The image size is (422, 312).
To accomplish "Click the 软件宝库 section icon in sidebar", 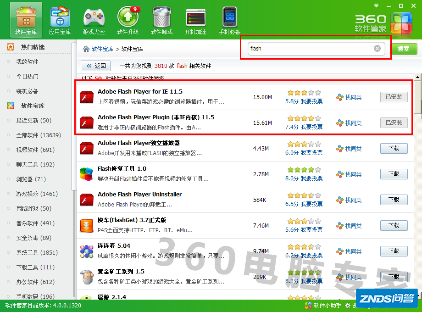I will point(11,106).
